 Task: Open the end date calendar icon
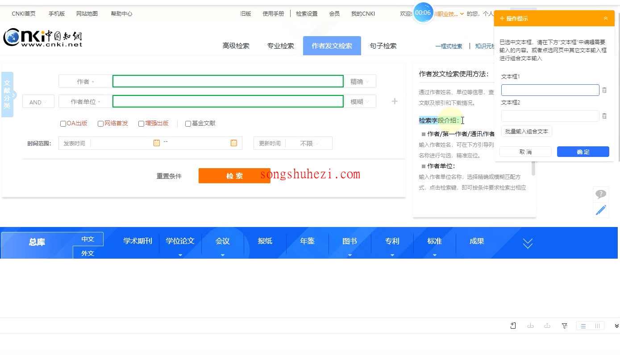234,143
